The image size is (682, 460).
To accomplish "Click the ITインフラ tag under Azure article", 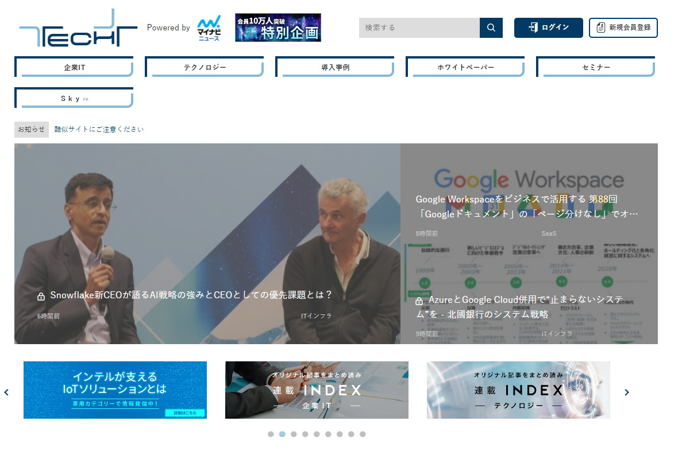I will tap(557, 334).
